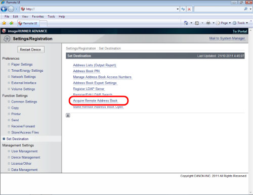
Task: Click the browser Back arrow button
Action: pos(4,9)
